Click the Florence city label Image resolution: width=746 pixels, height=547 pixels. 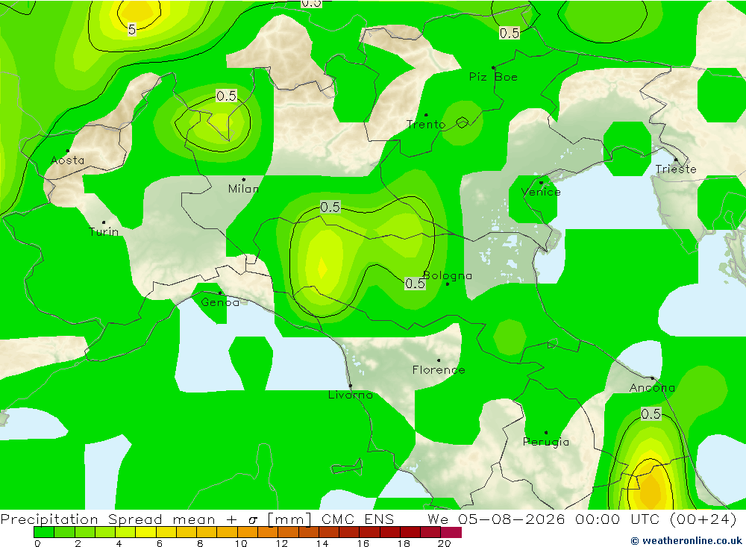[x=439, y=370]
